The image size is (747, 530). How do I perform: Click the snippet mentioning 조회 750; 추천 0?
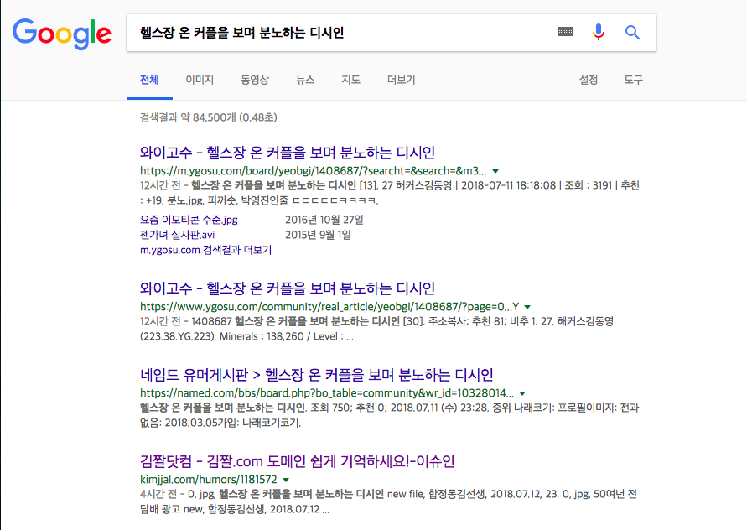coord(390,415)
